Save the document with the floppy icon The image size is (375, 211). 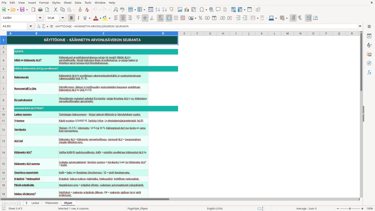click(22, 10)
